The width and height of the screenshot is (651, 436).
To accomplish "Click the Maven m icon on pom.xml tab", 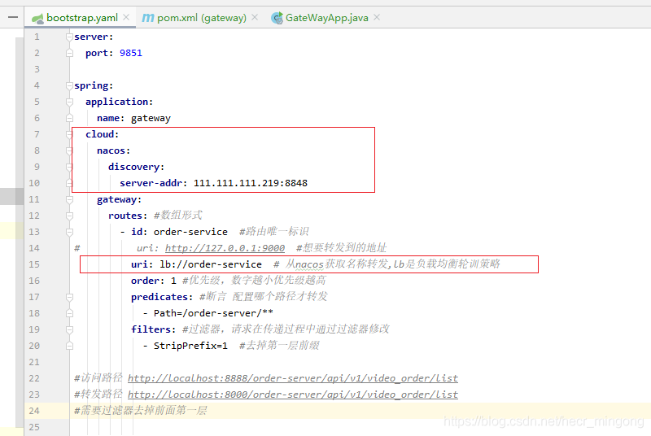I will 148,18.
